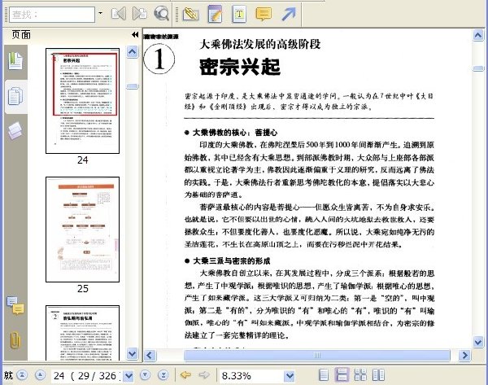Viewport: 488px width, 385px height.
Task: Open the zoom level dropdown
Action: 290,376
